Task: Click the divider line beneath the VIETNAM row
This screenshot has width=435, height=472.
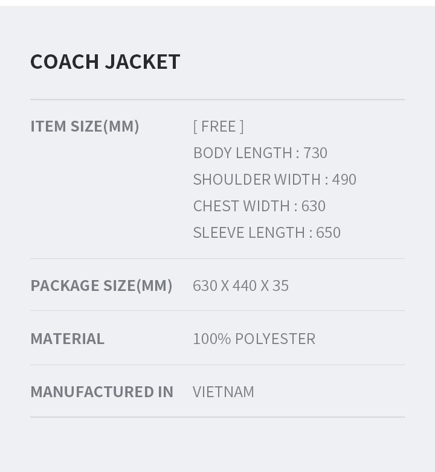Action: click(x=217, y=417)
